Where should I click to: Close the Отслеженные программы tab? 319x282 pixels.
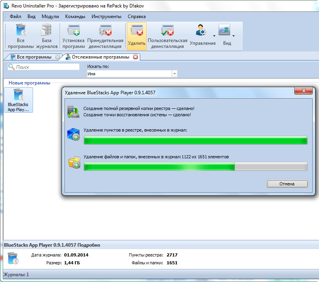[136, 57]
